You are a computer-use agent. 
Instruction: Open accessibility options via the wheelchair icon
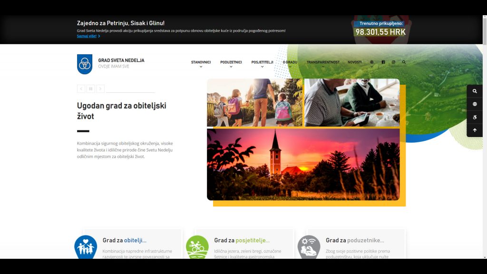pos(475,117)
